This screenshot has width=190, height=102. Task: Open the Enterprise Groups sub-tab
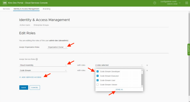click(x=41, y=25)
